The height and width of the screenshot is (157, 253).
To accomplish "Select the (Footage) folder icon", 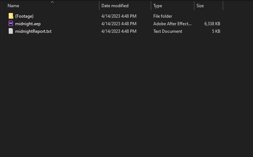I will pyautogui.click(x=11, y=16).
